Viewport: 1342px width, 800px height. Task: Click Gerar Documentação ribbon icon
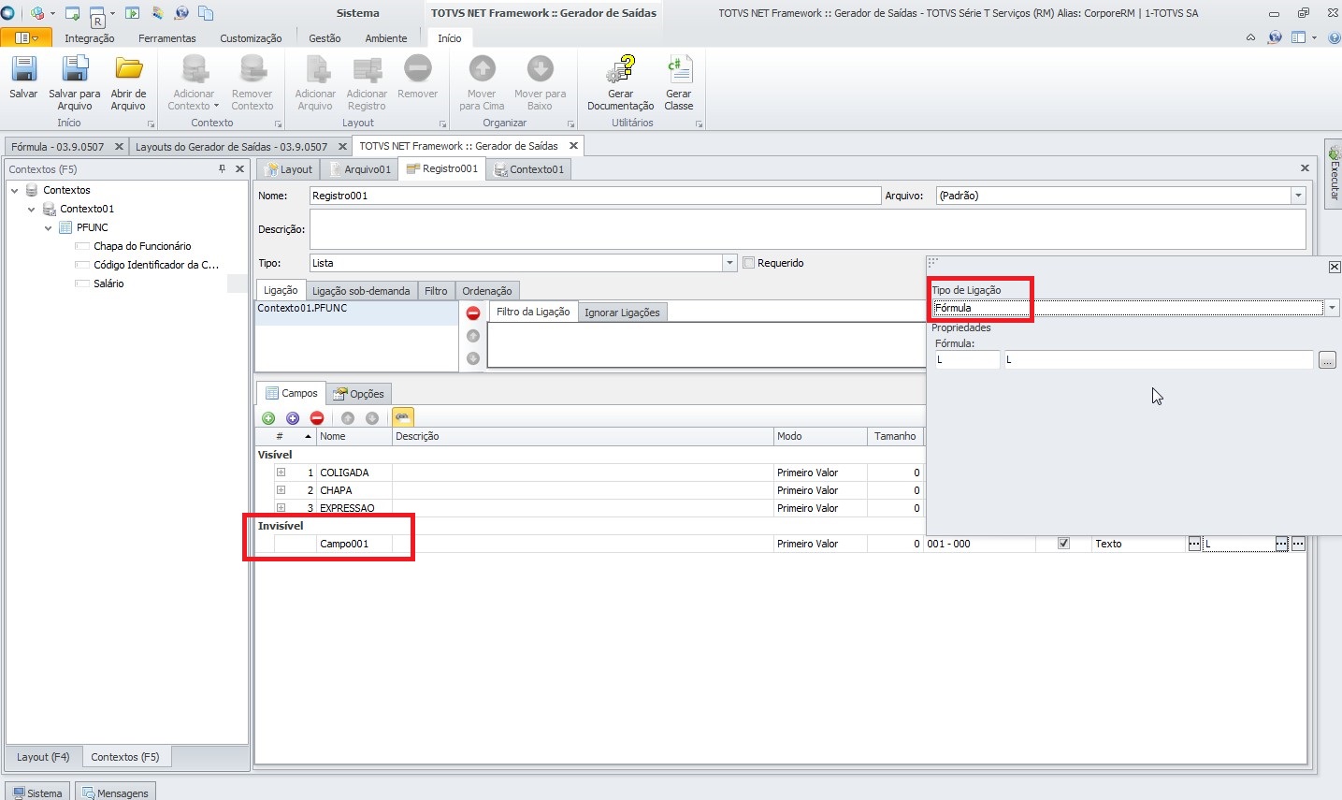point(621,69)
